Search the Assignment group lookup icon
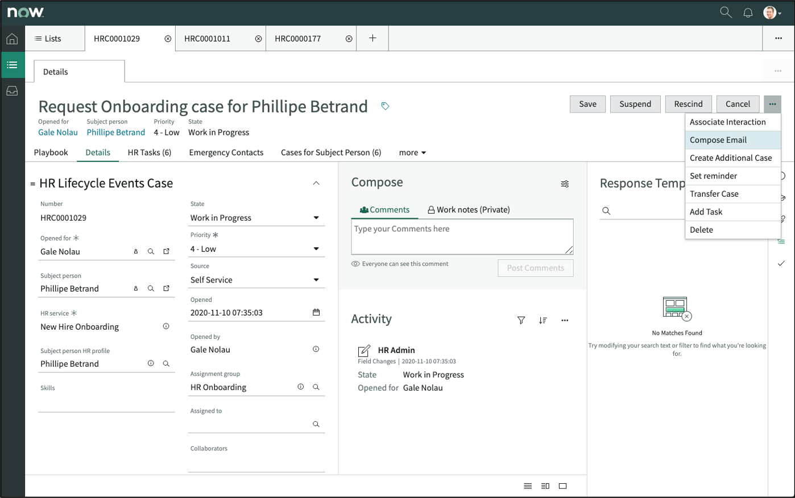The height and width of the screenshot is (498, 795). 316,387
